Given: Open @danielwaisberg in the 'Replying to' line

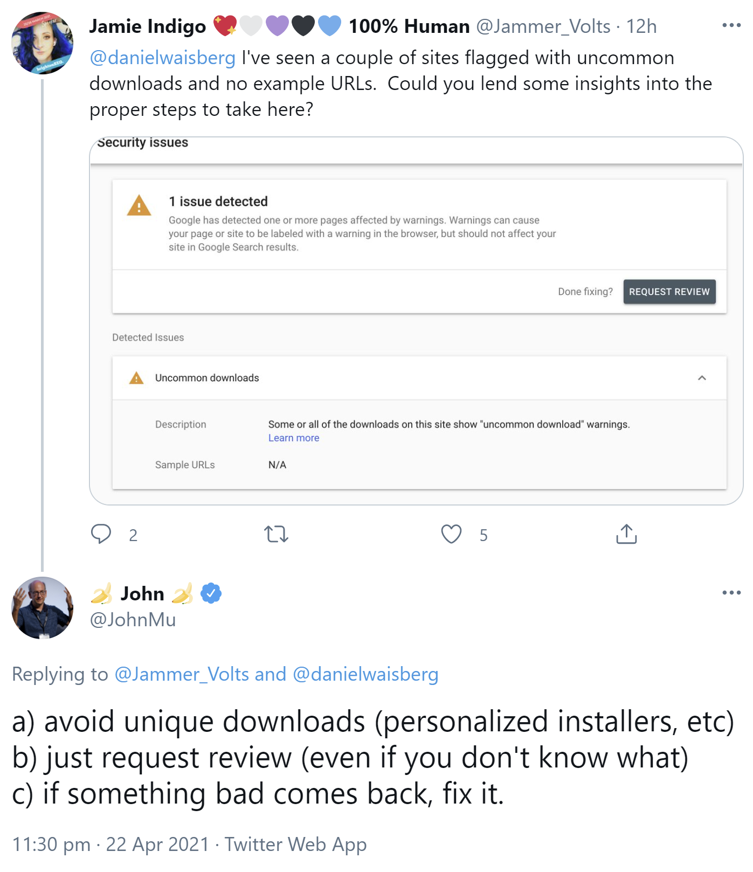Looking at the screenshot, I should 365,674.
